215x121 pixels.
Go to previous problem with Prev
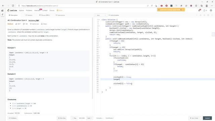tap(74, 118)
